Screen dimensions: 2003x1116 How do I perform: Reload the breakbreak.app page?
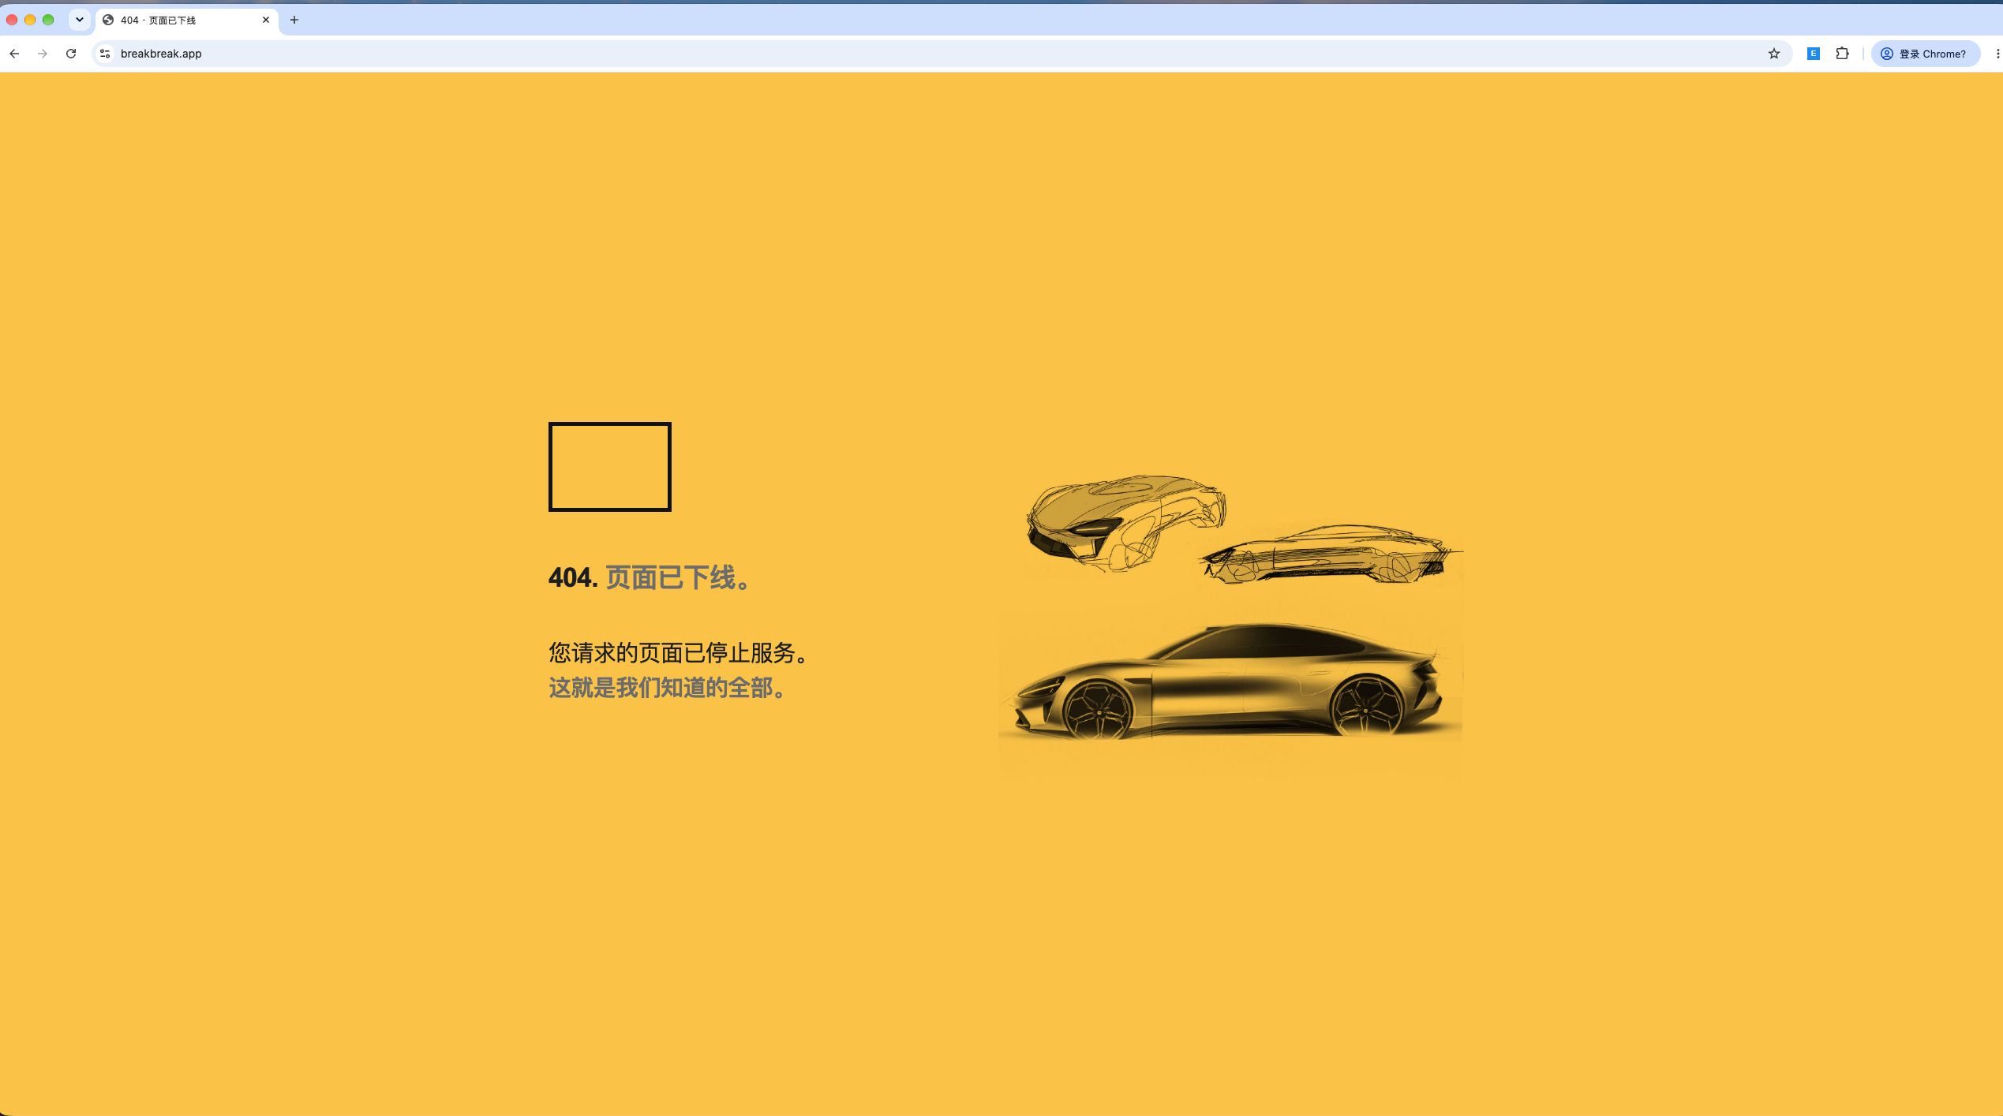pos(71,54)
